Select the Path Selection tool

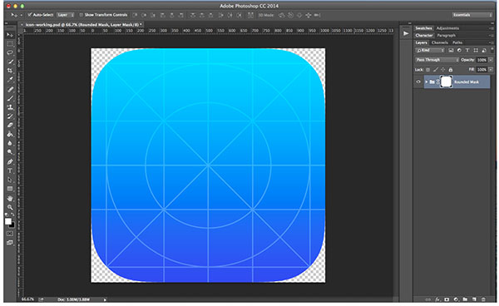(x=10, y=180)
